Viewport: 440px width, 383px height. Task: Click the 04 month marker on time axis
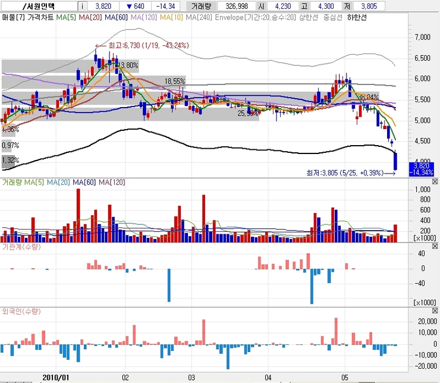coord(268,378)
